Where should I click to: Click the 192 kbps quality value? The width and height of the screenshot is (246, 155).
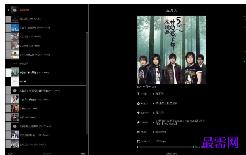pyautogui.click(x=160, y=141)
